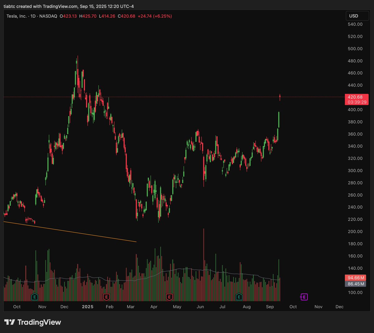374x333 pixels.
Task: Click the Apr label on time axis
Action: 154,307
